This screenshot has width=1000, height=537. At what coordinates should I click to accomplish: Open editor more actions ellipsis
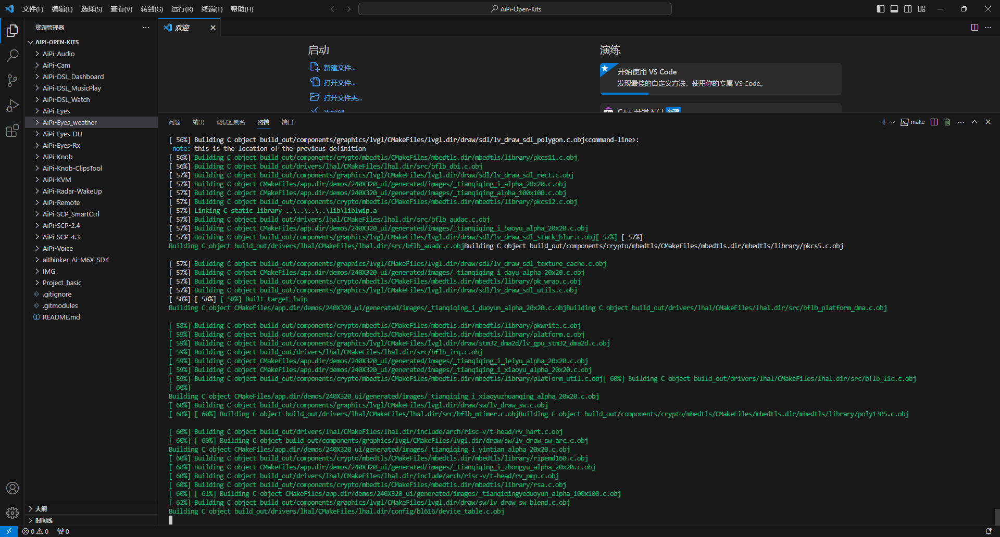(x=988, y=28)
